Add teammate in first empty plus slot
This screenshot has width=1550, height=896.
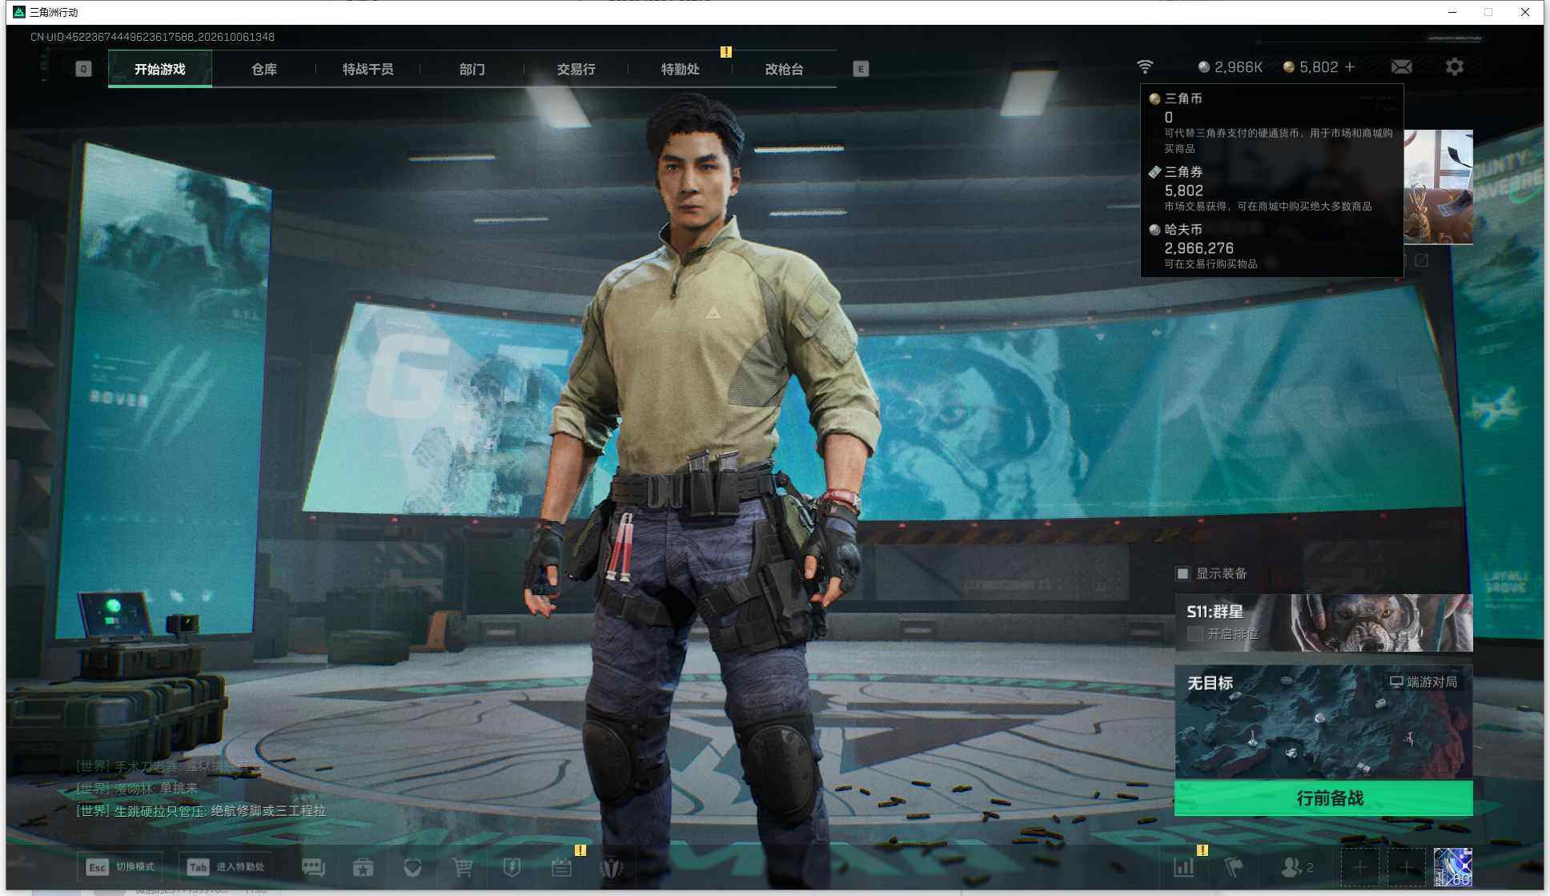coord(1359,867)
